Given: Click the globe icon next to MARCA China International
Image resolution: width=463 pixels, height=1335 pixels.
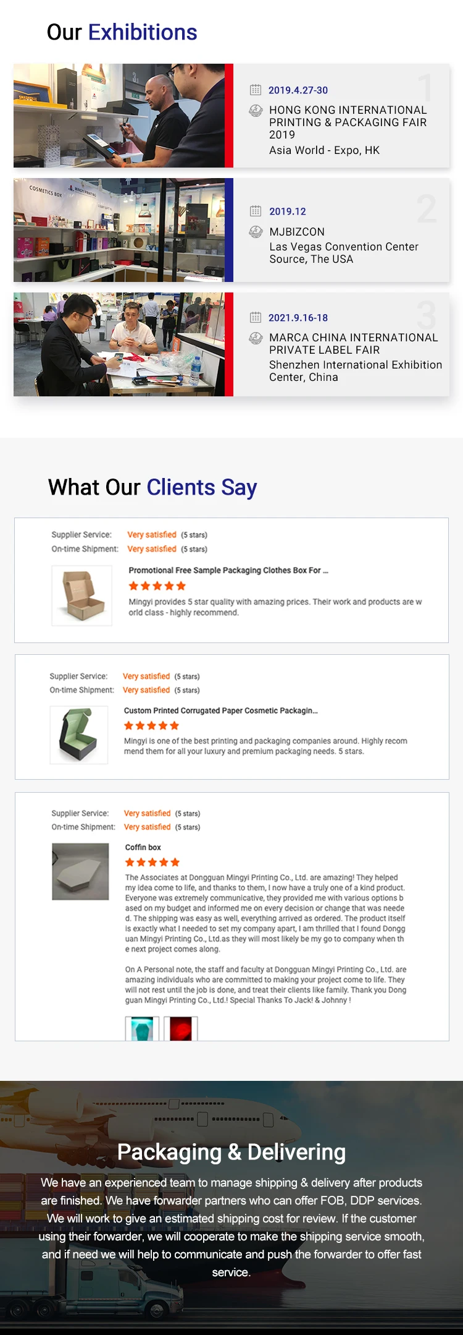Looking at the screenshot, I should (x=256, y=338).
